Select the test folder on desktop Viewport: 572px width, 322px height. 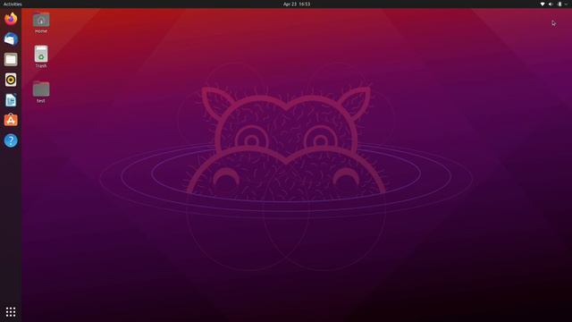pos(41,89)
